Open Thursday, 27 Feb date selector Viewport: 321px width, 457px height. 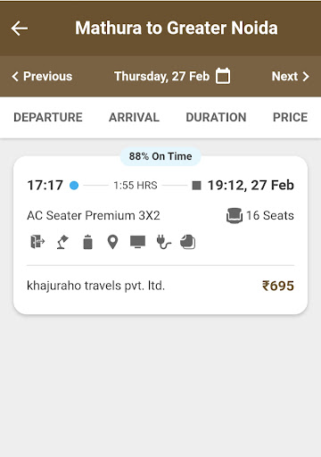tap(161, 76)
